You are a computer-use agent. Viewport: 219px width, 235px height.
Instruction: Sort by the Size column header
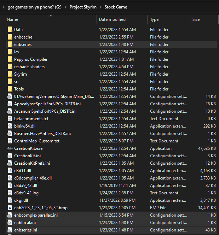pyautogui.click(x=196, y=19)
